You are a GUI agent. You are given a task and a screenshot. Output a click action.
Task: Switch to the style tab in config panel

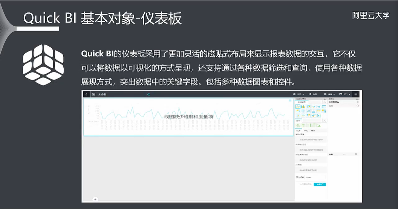click(x=306, y=130)
